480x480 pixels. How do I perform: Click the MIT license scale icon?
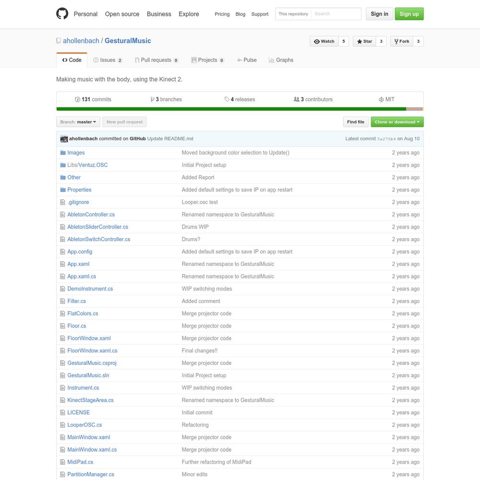381,99
